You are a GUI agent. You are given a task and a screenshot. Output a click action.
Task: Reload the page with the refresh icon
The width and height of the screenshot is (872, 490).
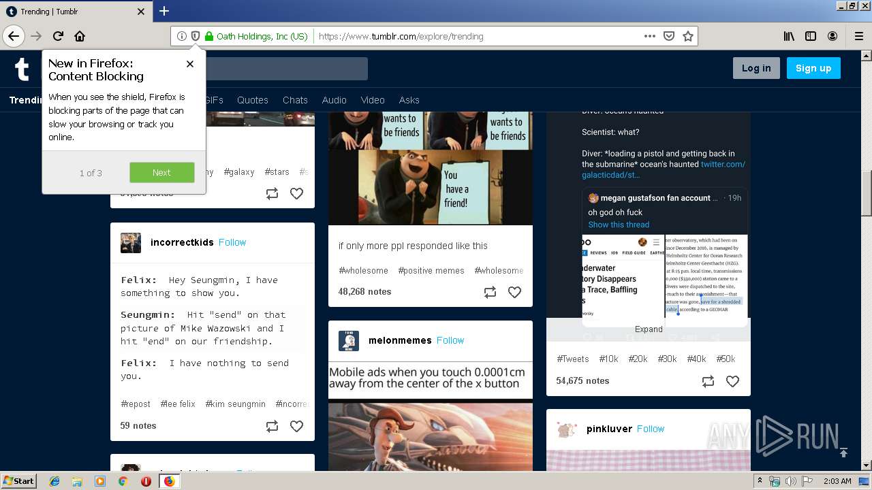click(58, 36)
